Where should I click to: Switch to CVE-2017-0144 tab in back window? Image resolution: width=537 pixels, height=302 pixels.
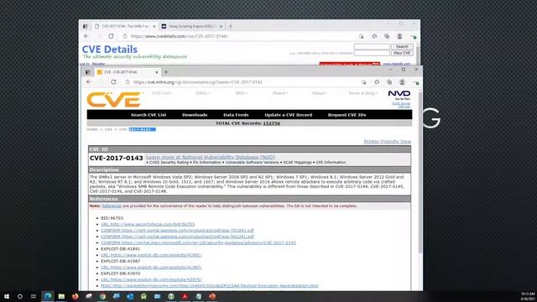tap(125, 26)
